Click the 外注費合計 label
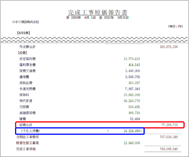This screenshot has height=157, width=189. [x=27, y=47]
